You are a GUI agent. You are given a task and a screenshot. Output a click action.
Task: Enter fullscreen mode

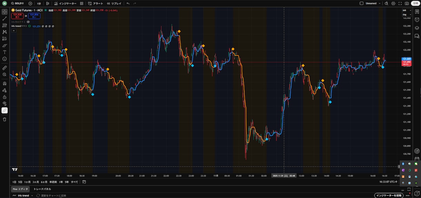(x=400, y=3)
